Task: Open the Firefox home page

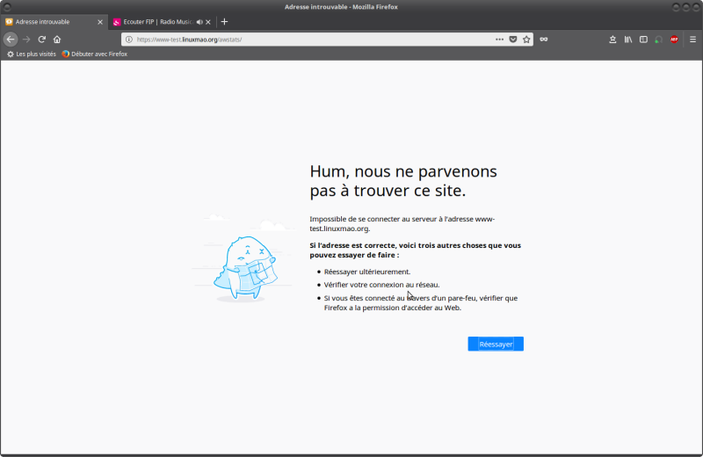Action: pos(57,40)
